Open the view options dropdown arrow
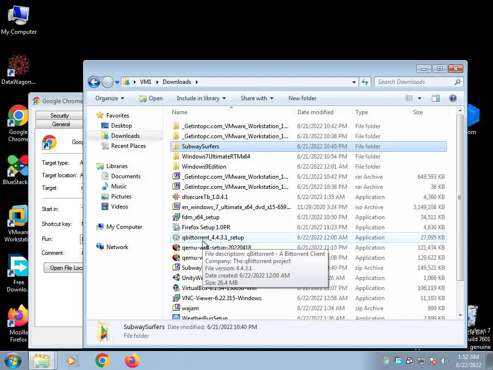 [x=419, y=98]
